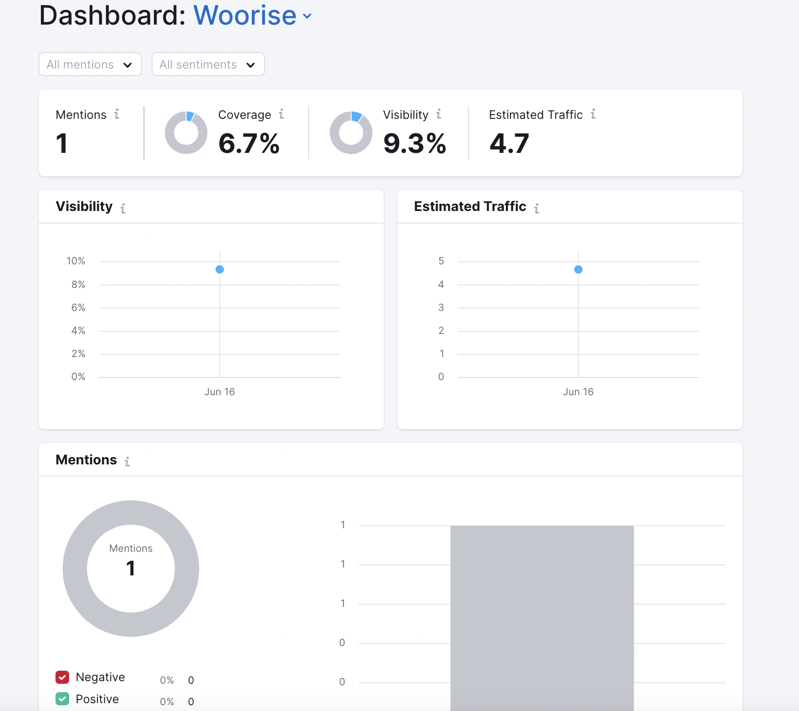Viewport: 799px width, 711px height.
Task: Click the Jun 16 visibility data point
Action: coord(220,270)
